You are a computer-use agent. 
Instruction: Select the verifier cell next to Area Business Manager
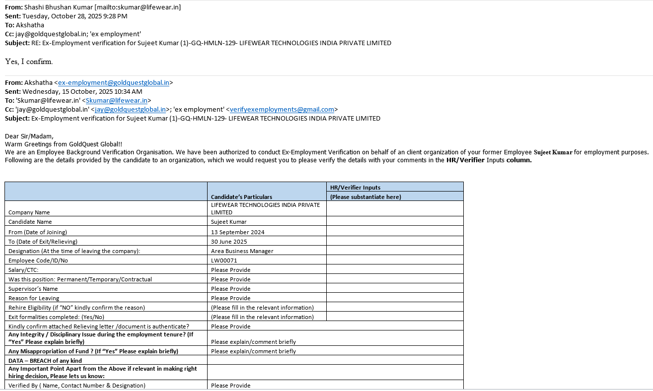tap(395, 251)
